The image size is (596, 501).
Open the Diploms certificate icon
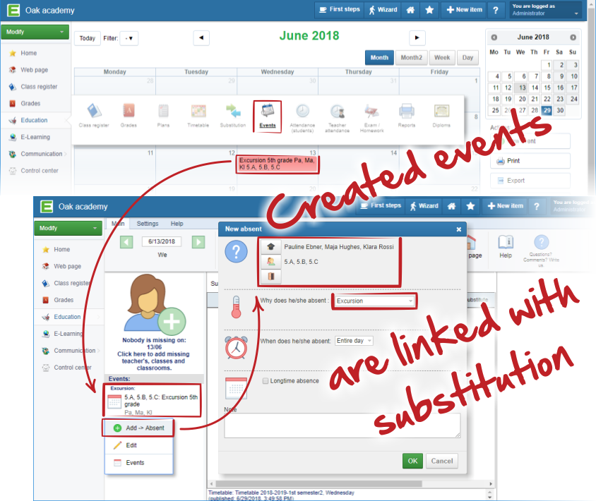click(441, 116)
